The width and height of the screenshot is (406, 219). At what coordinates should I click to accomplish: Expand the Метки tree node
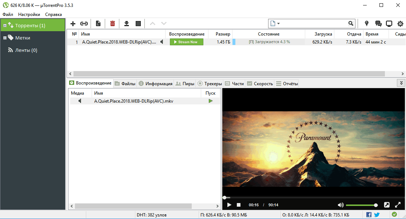point(5,38)
